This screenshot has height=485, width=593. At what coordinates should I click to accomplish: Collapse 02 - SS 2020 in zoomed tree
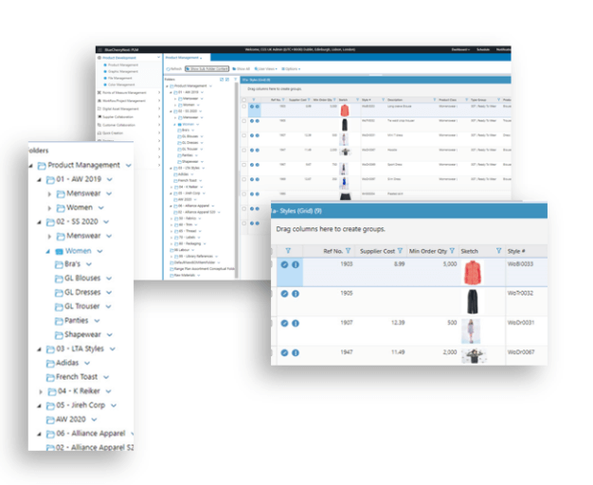coord(39,223)
